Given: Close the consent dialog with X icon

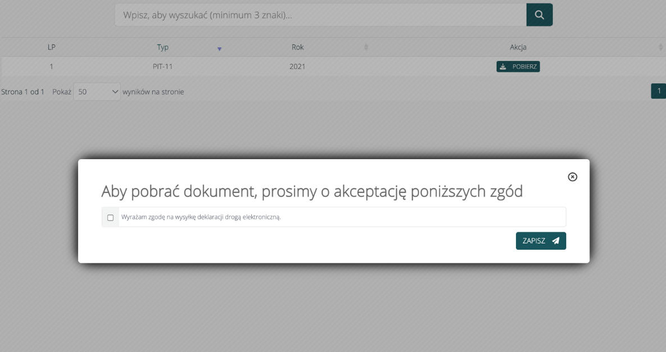Looking at the screenshot, I should [x=572, y=177].
